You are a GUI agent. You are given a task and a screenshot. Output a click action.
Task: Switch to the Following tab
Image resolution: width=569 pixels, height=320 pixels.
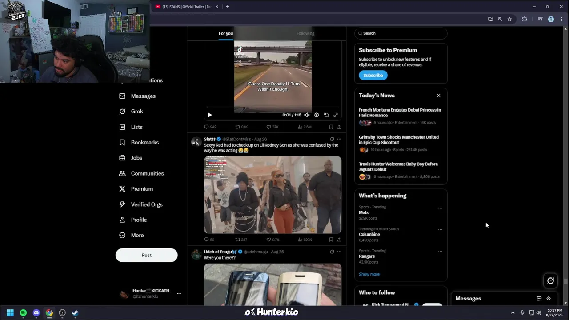point(305,33)
